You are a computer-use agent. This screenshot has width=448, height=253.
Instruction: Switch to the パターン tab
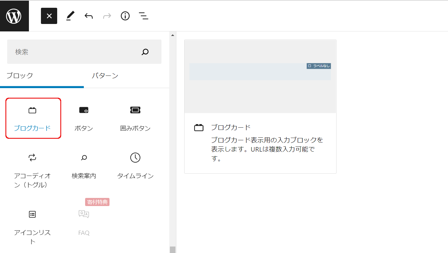(x=105, y=76)
